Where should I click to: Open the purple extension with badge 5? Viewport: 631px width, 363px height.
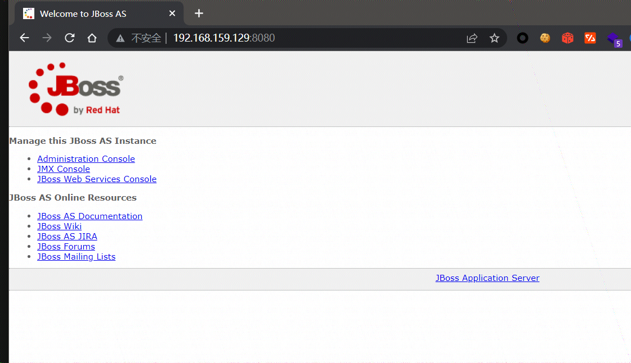pyautogui.click(x=614, y=40)
